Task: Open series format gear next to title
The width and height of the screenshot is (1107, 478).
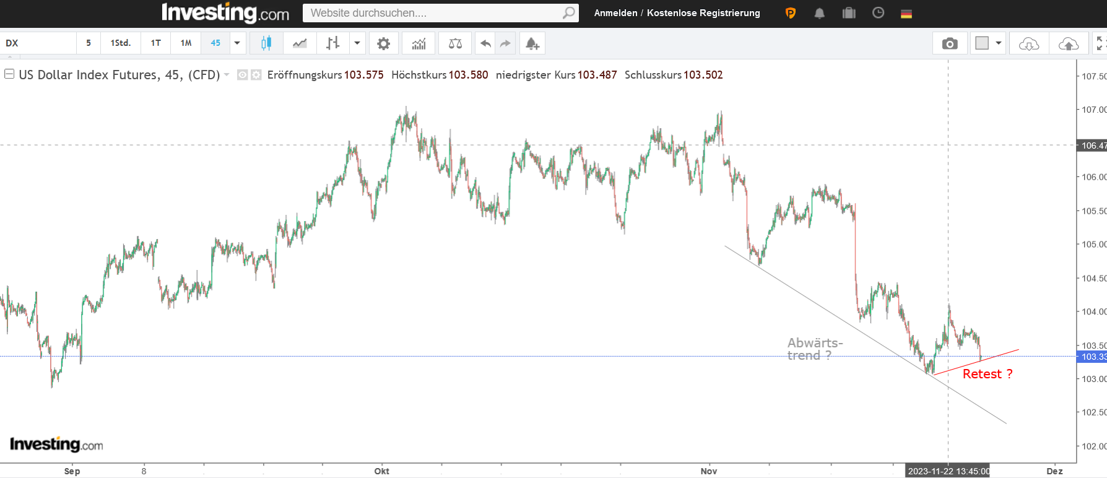Action: click(256, 75)
